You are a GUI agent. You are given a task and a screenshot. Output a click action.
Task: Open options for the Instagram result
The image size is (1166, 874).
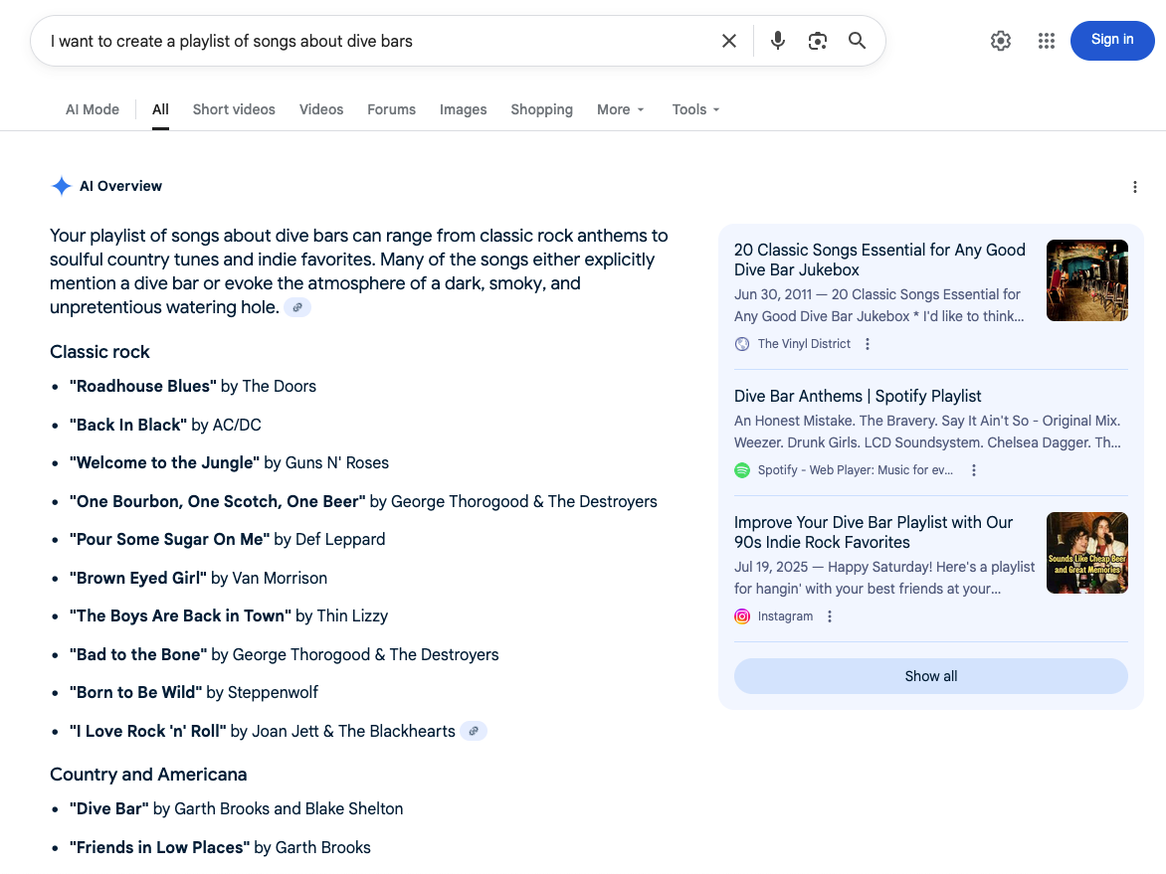click(x=829, y=616)
